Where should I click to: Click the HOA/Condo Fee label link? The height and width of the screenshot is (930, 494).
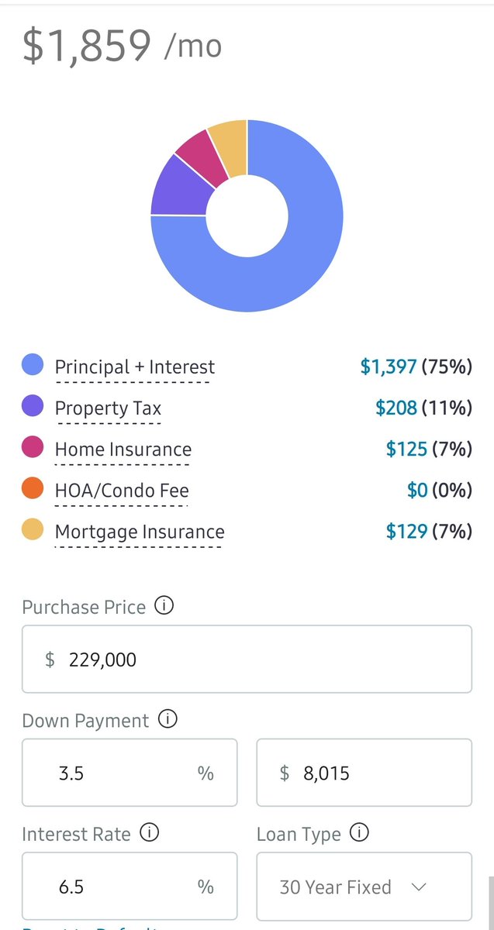pos(122,491)
